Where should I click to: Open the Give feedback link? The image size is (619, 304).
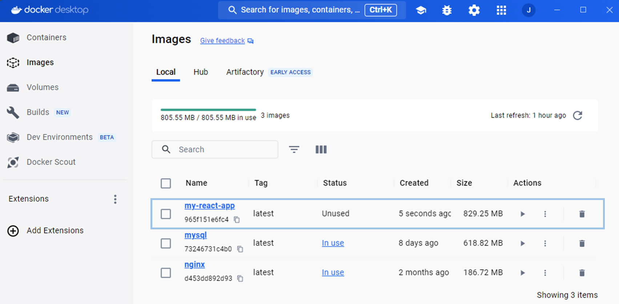(222, 41)
